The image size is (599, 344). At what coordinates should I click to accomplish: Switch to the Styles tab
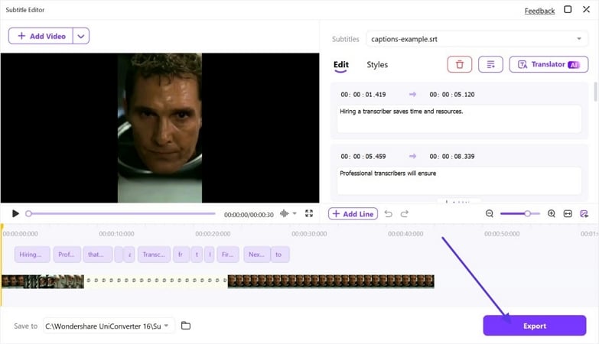click(x=377, y=64)
